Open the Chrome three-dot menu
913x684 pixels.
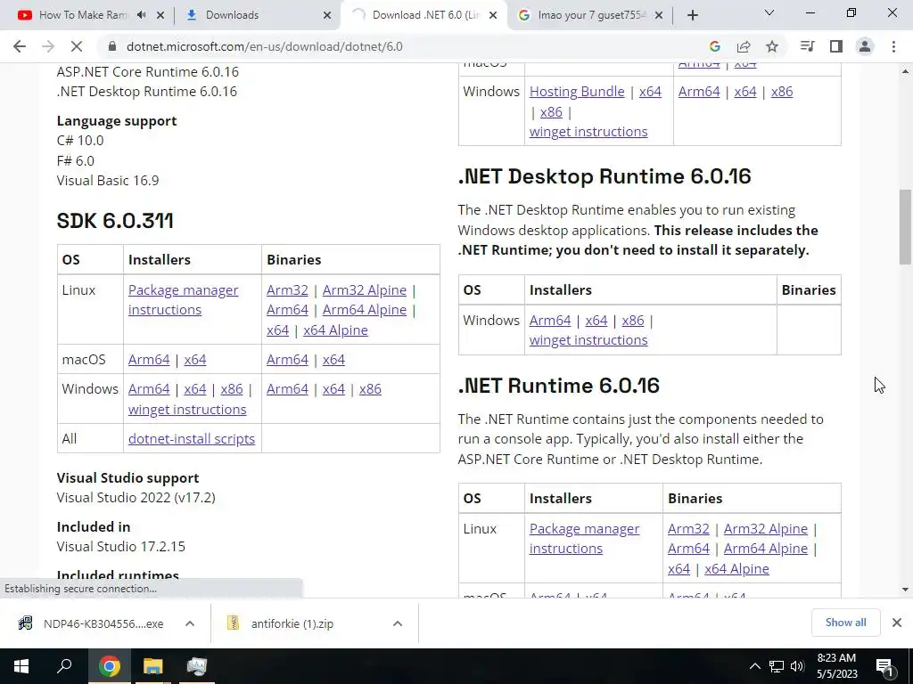click(893, 46)
